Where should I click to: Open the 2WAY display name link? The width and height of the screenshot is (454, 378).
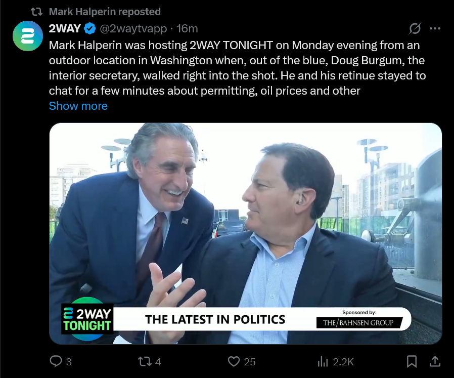pyautogui.click(x=65, y=28)
